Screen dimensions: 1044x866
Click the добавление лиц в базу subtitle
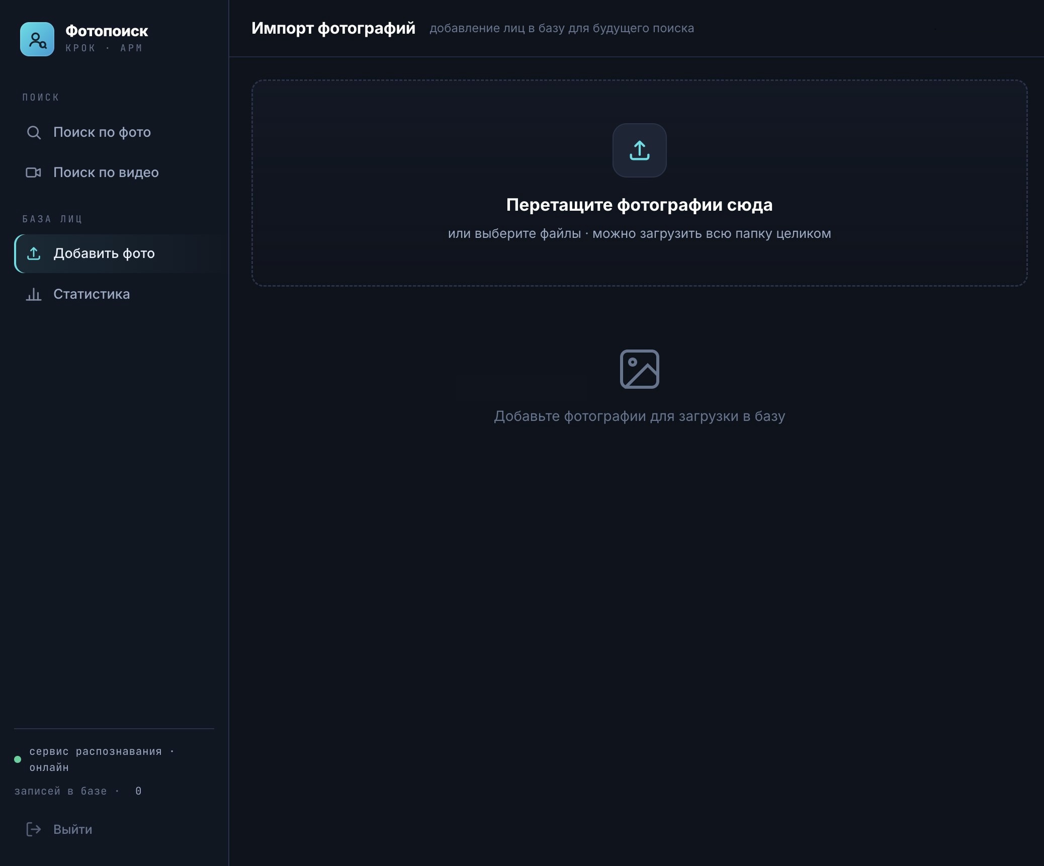tap(562, 28)
